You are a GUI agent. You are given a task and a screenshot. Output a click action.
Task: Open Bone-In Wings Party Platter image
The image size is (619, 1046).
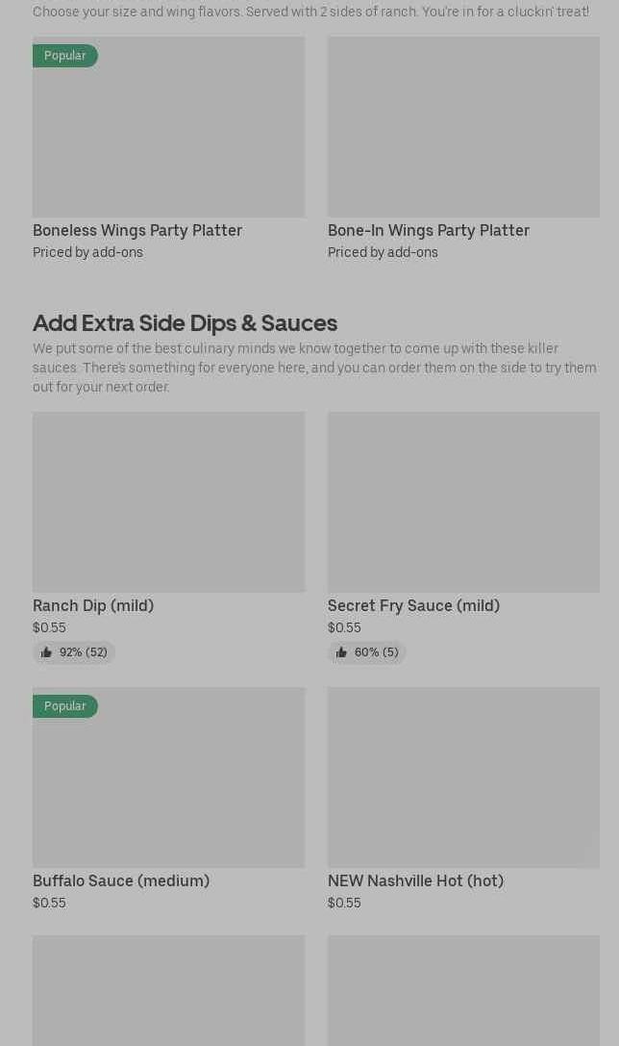point(463,127)
